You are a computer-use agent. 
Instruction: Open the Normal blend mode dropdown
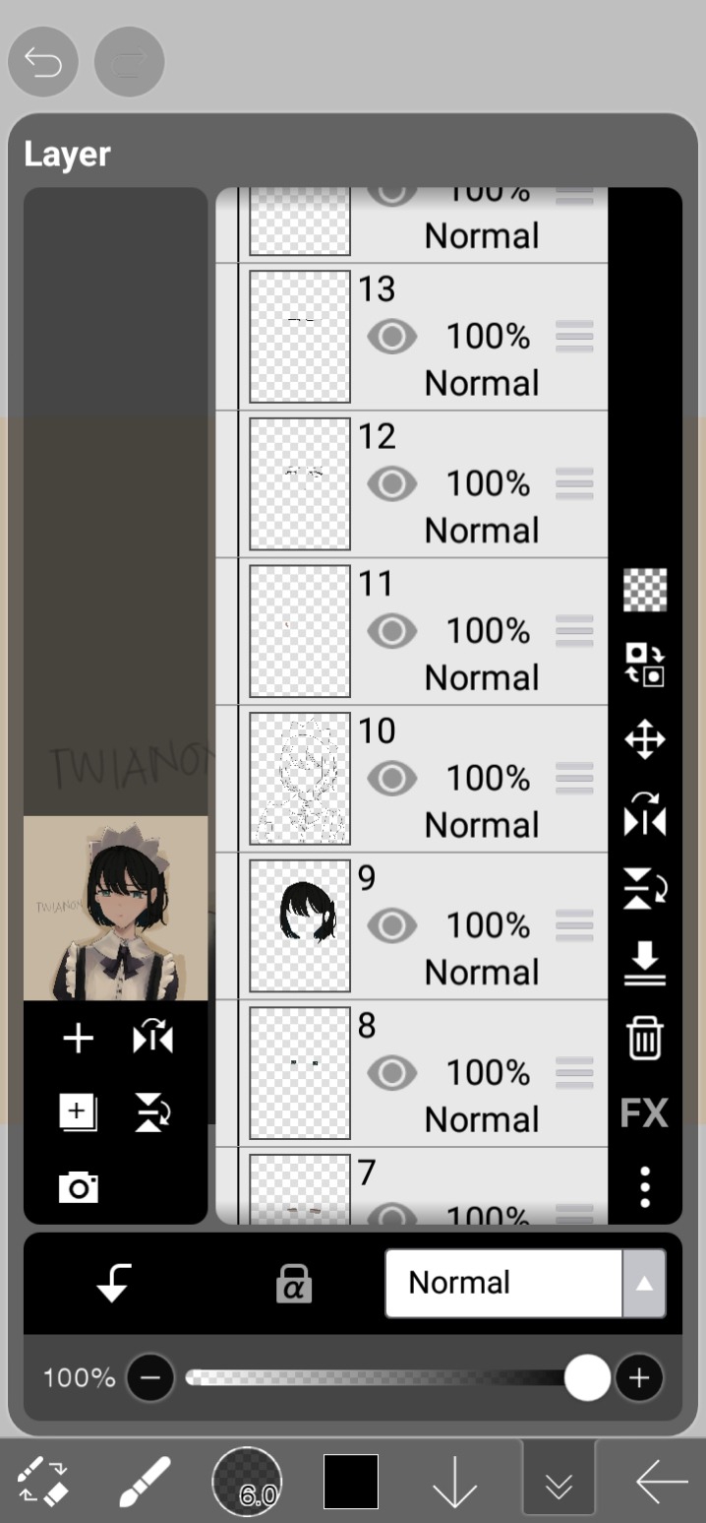click(525, 1283)
